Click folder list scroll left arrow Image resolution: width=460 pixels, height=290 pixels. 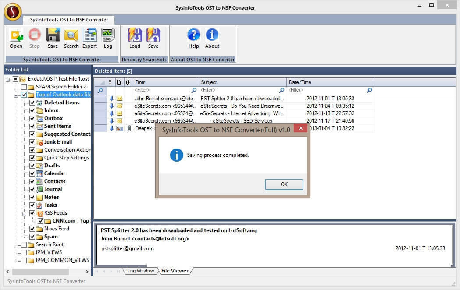click(x=7, y=272)
